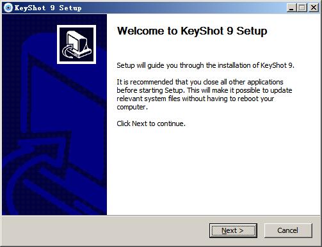Click the 'It is recommended' paragraph
The height and width of the screenshot is (247, 322).
[204, 94]
